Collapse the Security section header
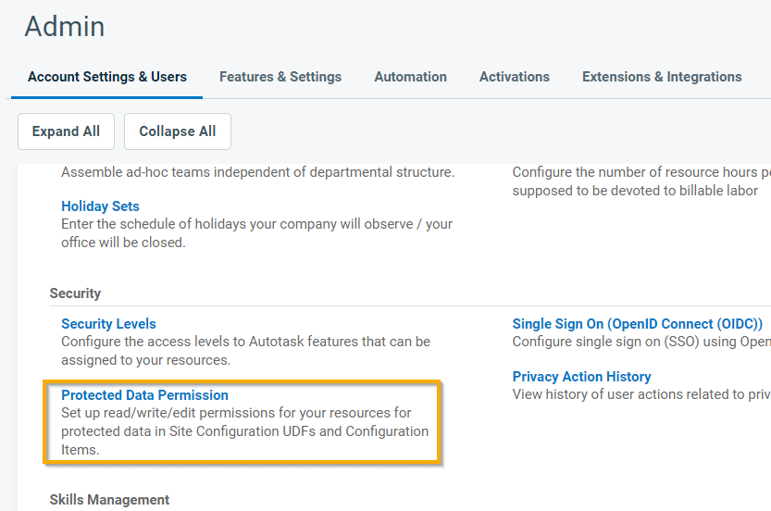This screenshot has height=511, width=771. click(x=75, y=293)
